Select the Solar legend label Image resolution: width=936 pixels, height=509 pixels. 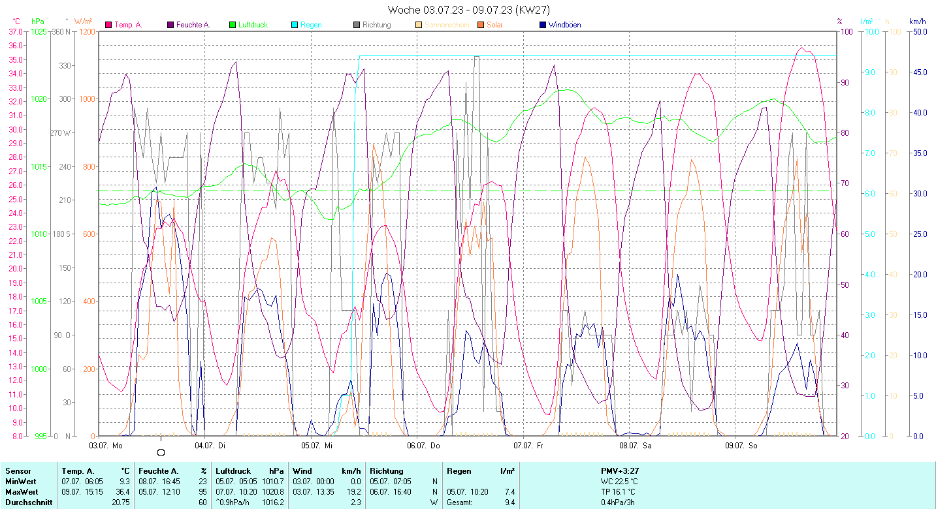[495, 25]
